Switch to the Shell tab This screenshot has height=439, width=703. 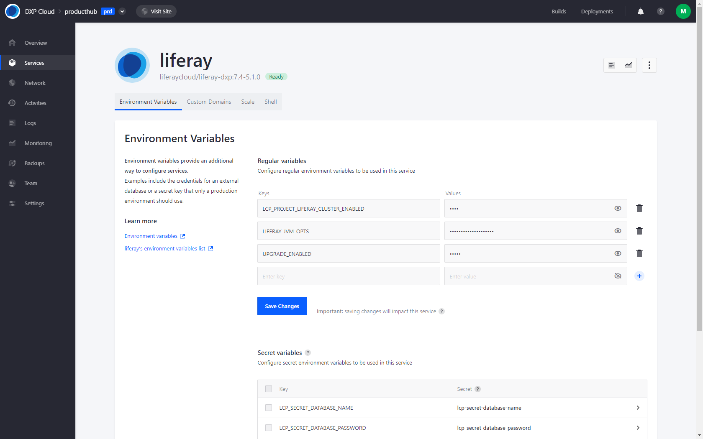point(271,102)
